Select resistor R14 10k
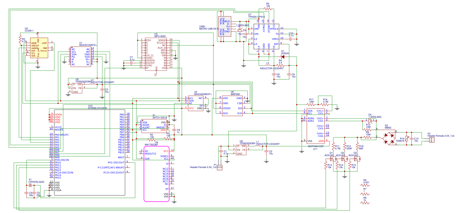The image size is (457, 213). pos(337,165)
